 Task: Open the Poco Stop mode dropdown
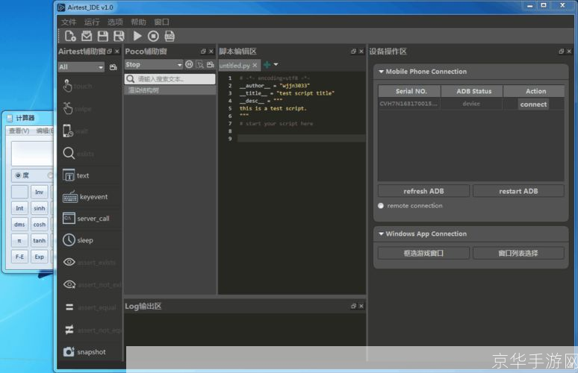[x=154, y=64]
